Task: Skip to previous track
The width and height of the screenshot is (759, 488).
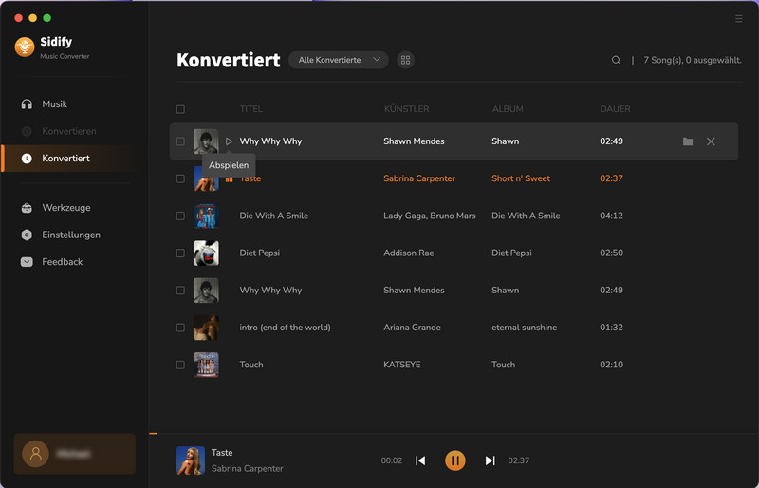Action: point(420,460)
